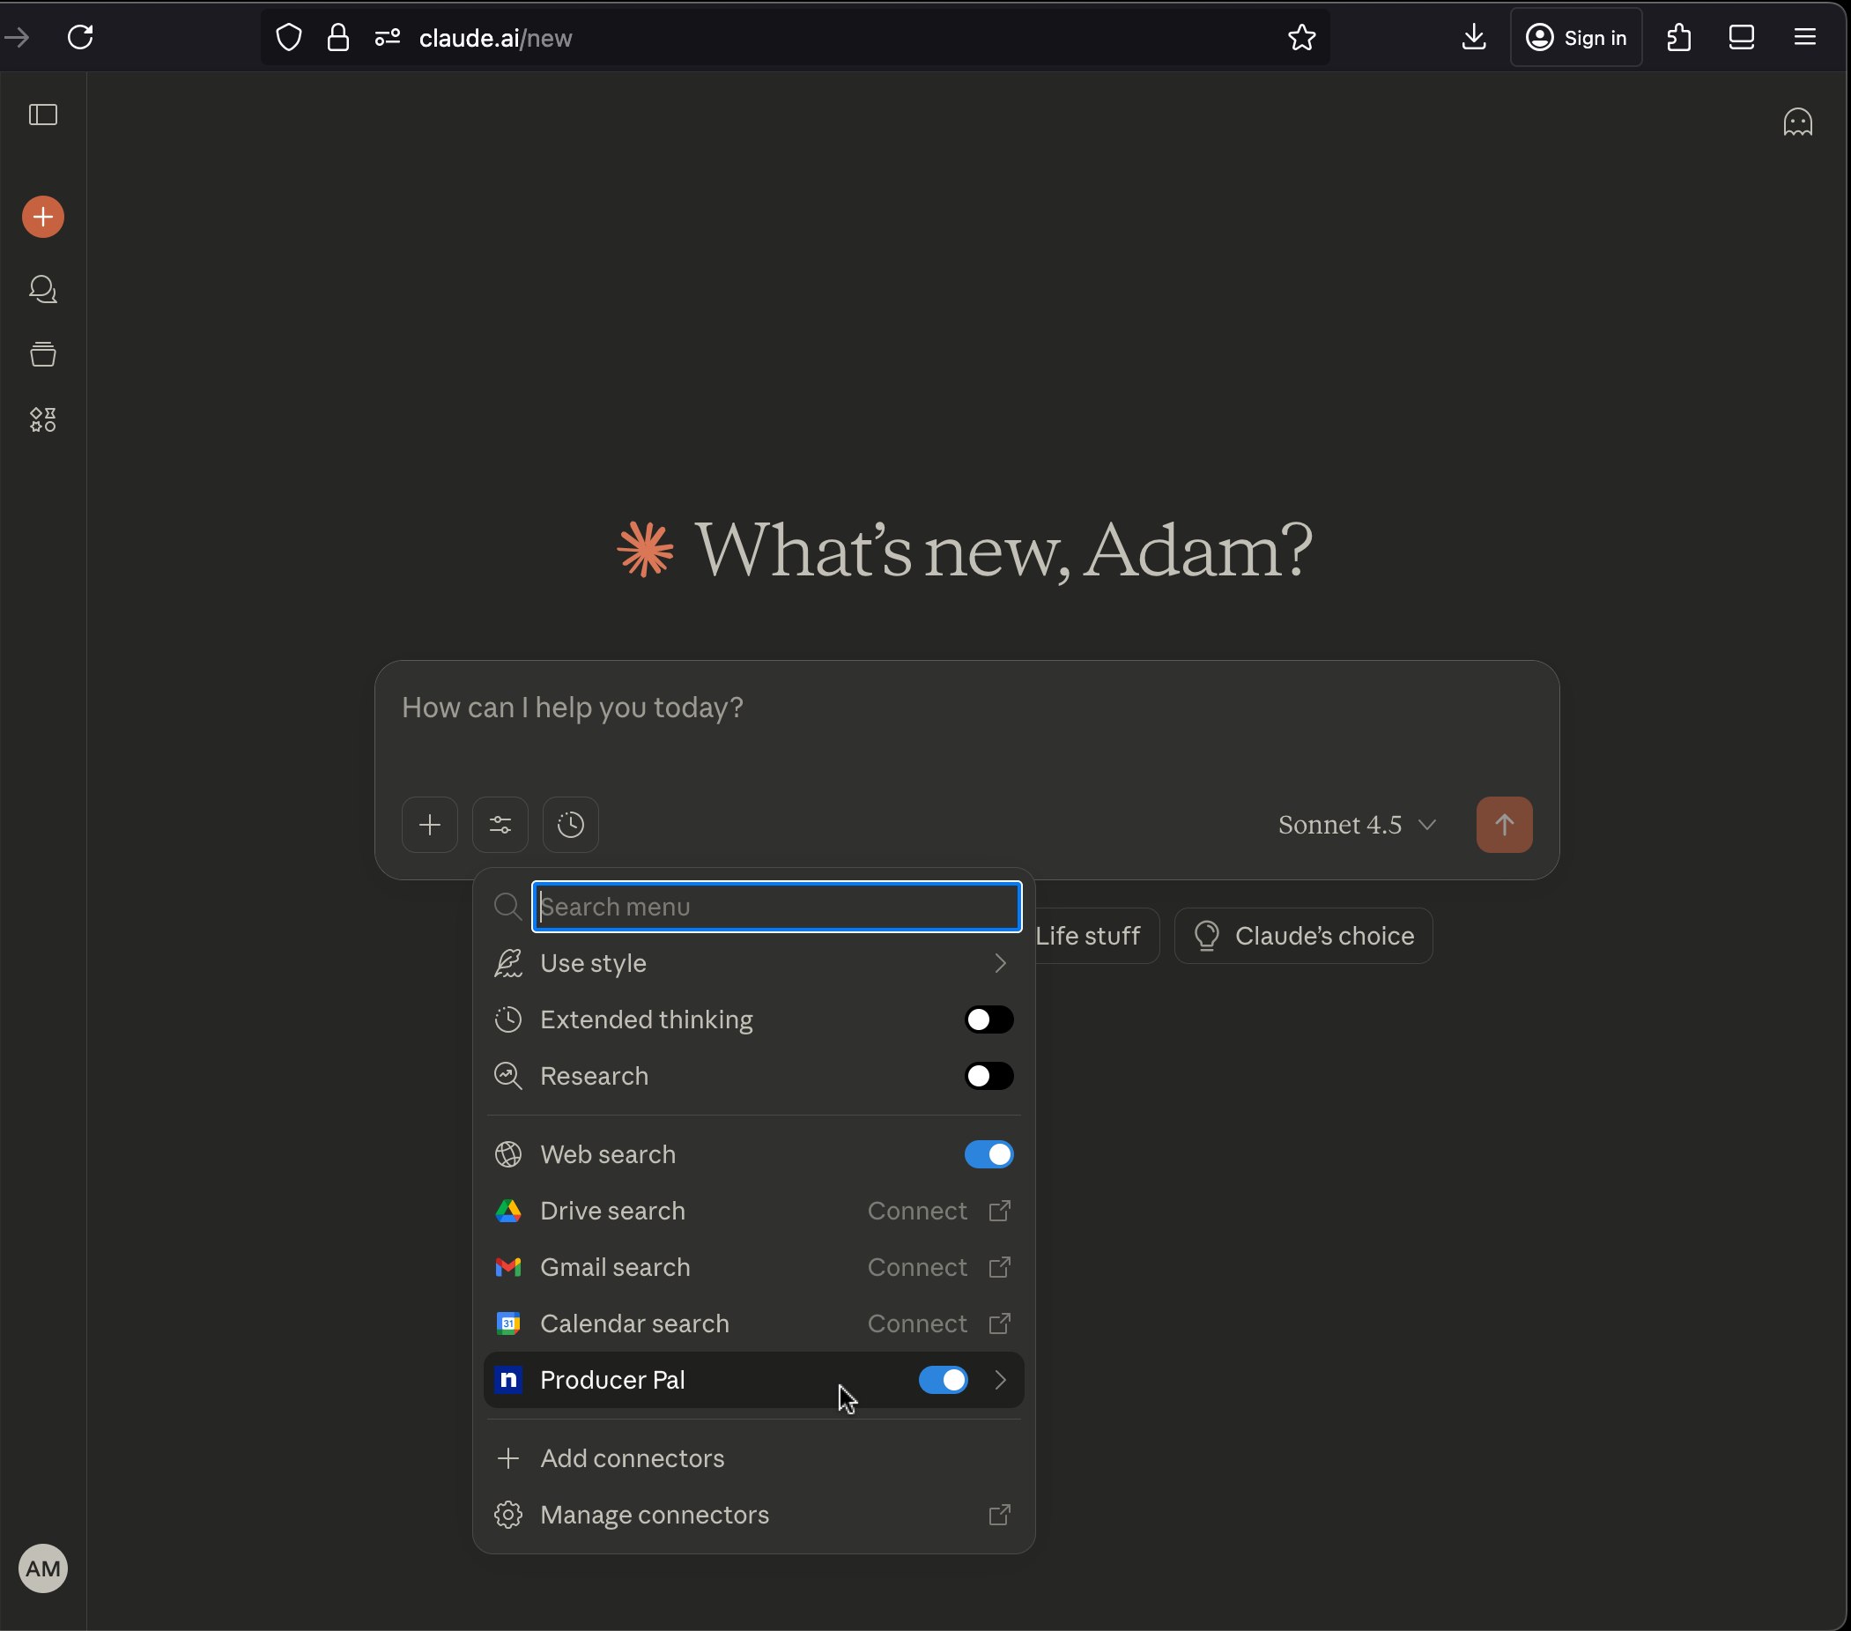Open the Sonnet 4.5 model selector
This screenshot has width=1851, height=1631.
(1356, 824)
